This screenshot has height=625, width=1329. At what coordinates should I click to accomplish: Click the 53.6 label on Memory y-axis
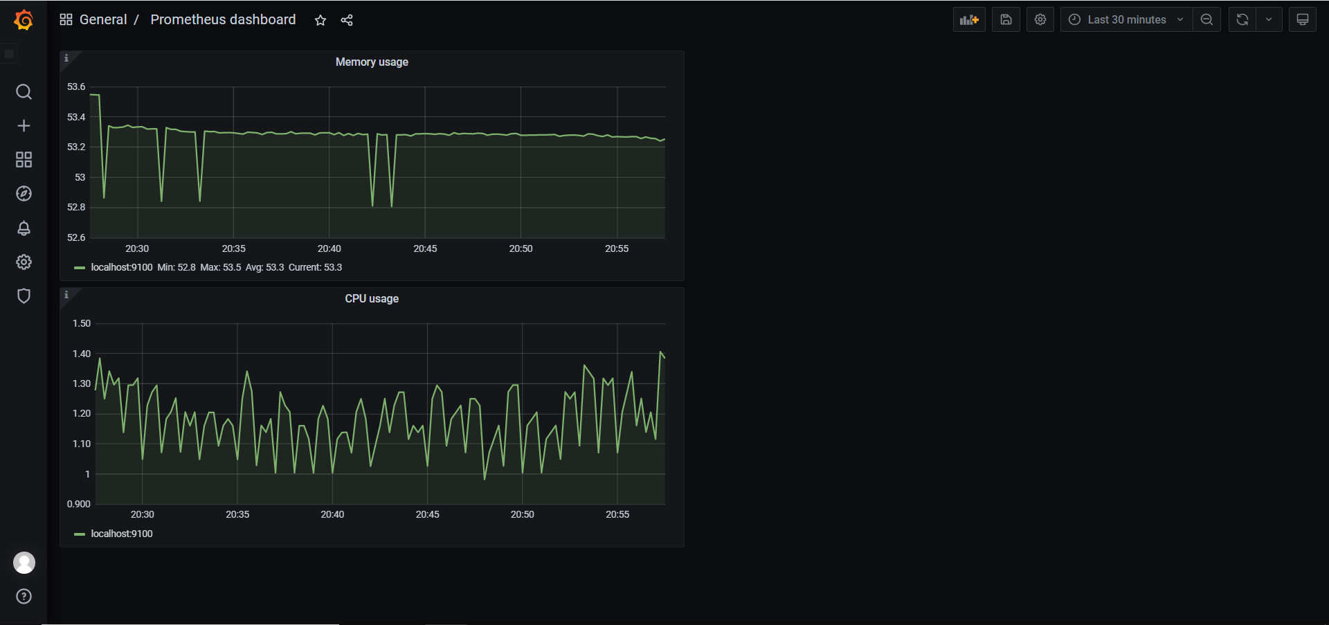click(76, 87)
